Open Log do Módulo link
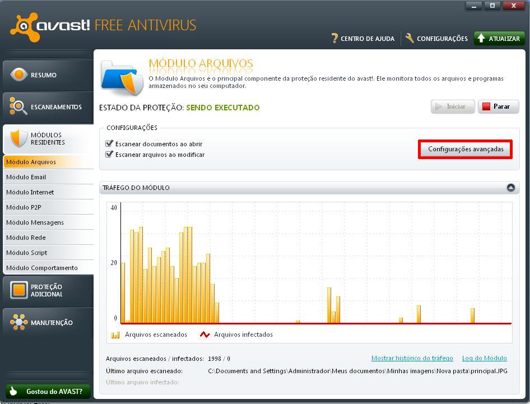This screenshot has width=530, height=404. coord(485,358)
